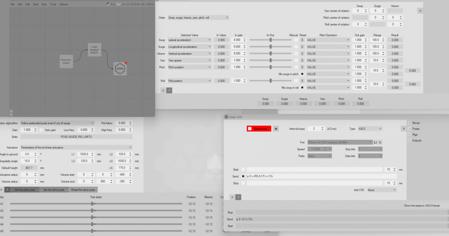The width and height of the screenshot is (449, 236).
Task: Open the Sway filter VALUE dropdown
Action: 328,40
